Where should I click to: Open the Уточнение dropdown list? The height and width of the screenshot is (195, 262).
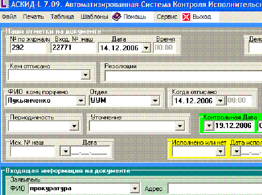coord(180,126)
